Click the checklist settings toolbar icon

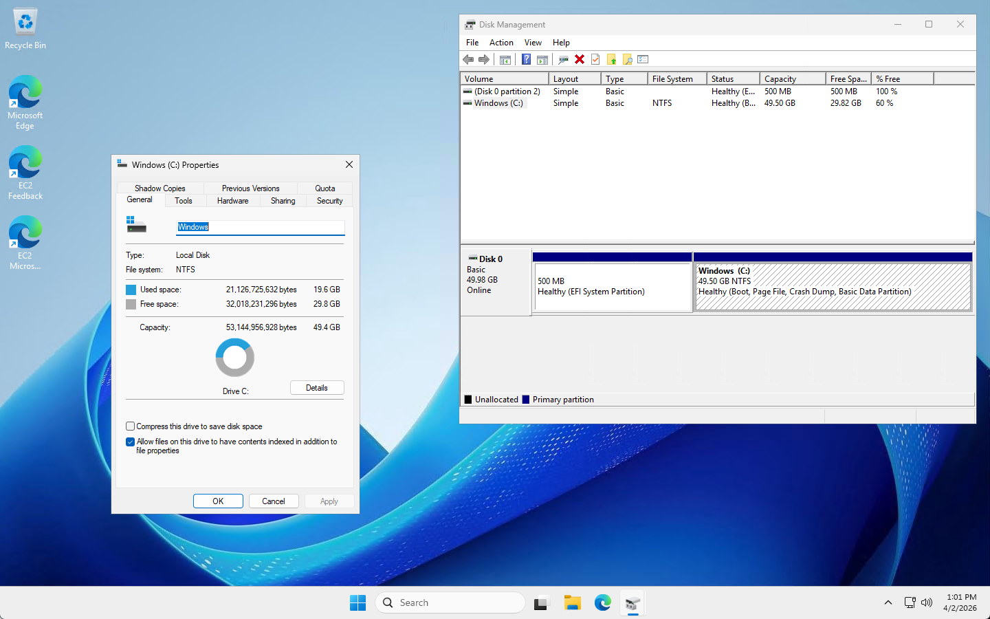pyautogui.click(x=643, y=60)
